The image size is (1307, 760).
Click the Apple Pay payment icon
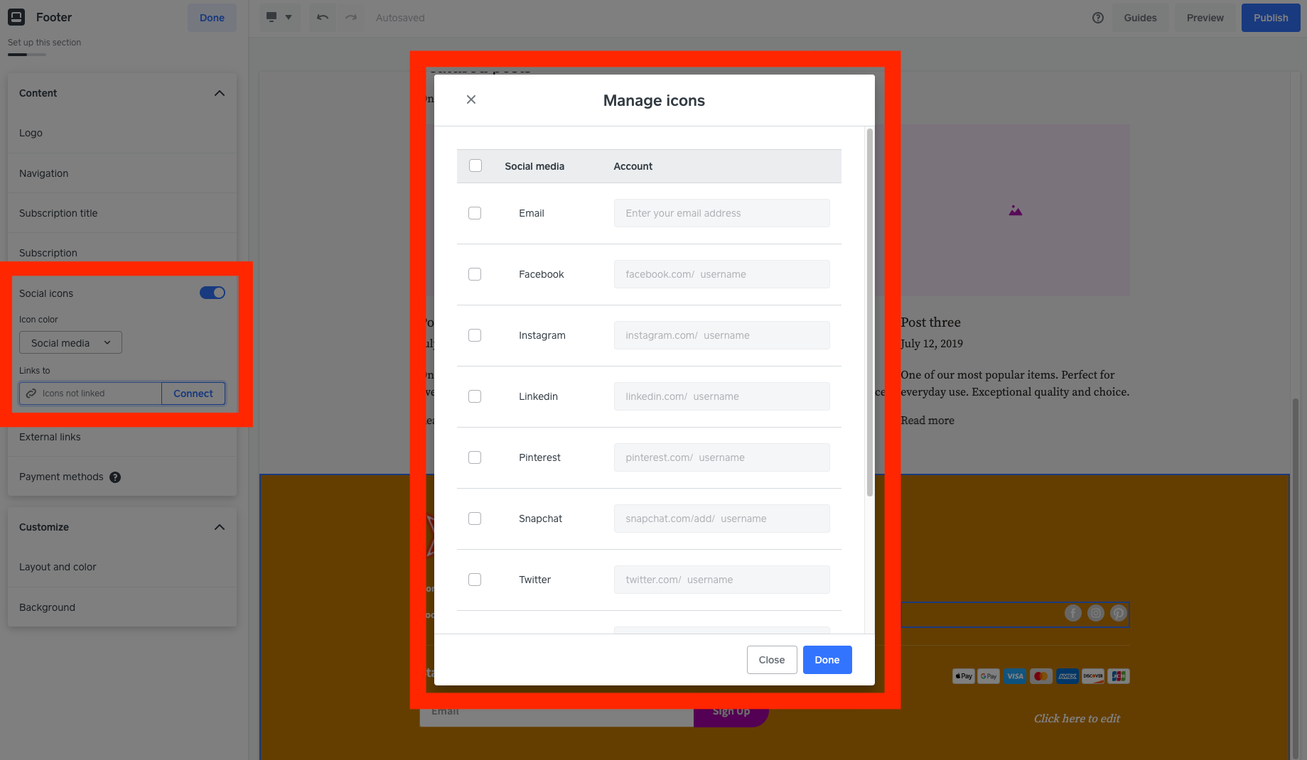pos(964,676)
